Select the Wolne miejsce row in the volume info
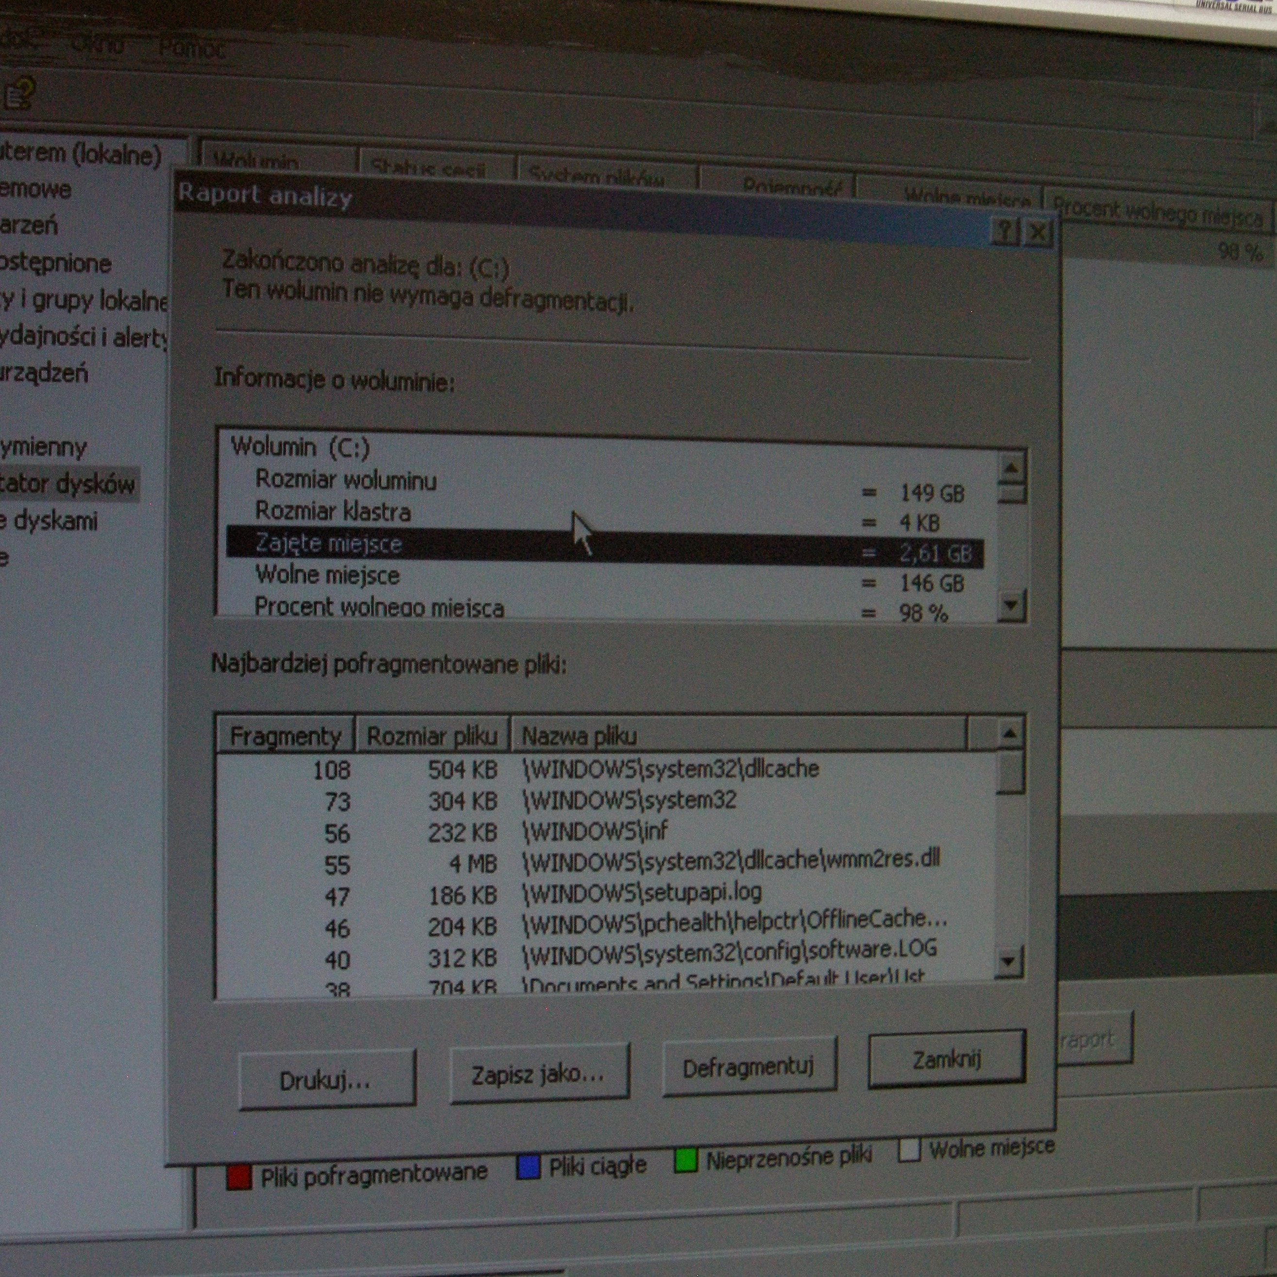The width and height of the screenshot is (1277, 1277). pos(328,575)
